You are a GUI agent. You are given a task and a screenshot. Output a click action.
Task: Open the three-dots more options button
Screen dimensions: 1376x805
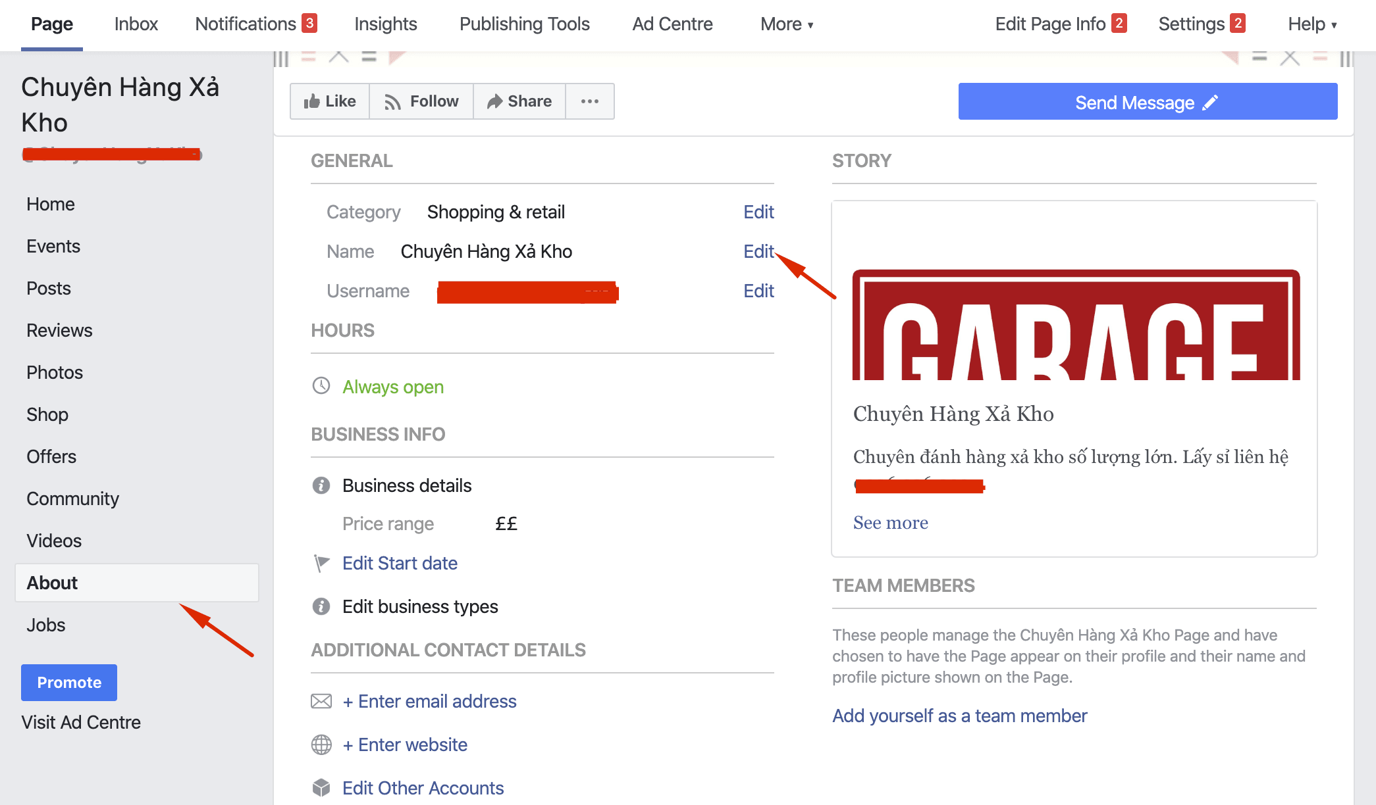point(590,101)
